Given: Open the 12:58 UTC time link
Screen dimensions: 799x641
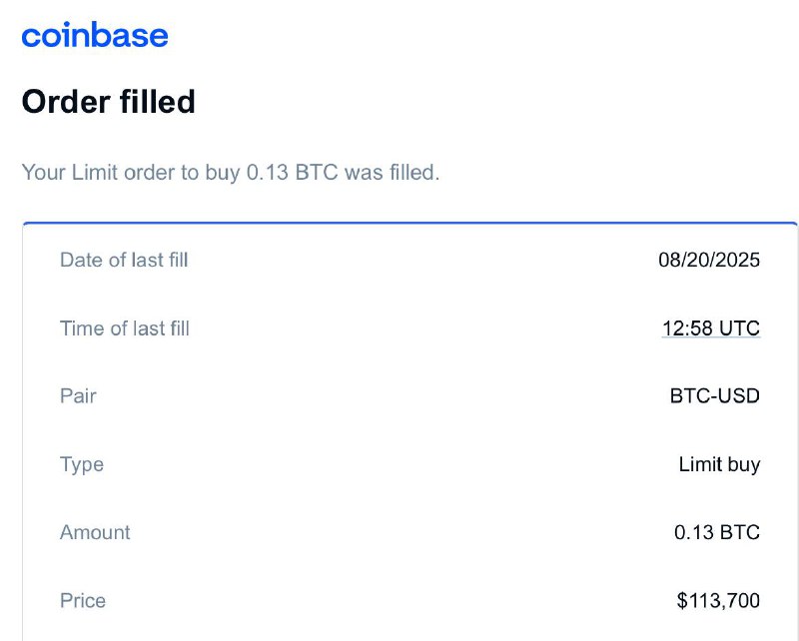Looking at the screenshot, I should click(x=711, y=328).
